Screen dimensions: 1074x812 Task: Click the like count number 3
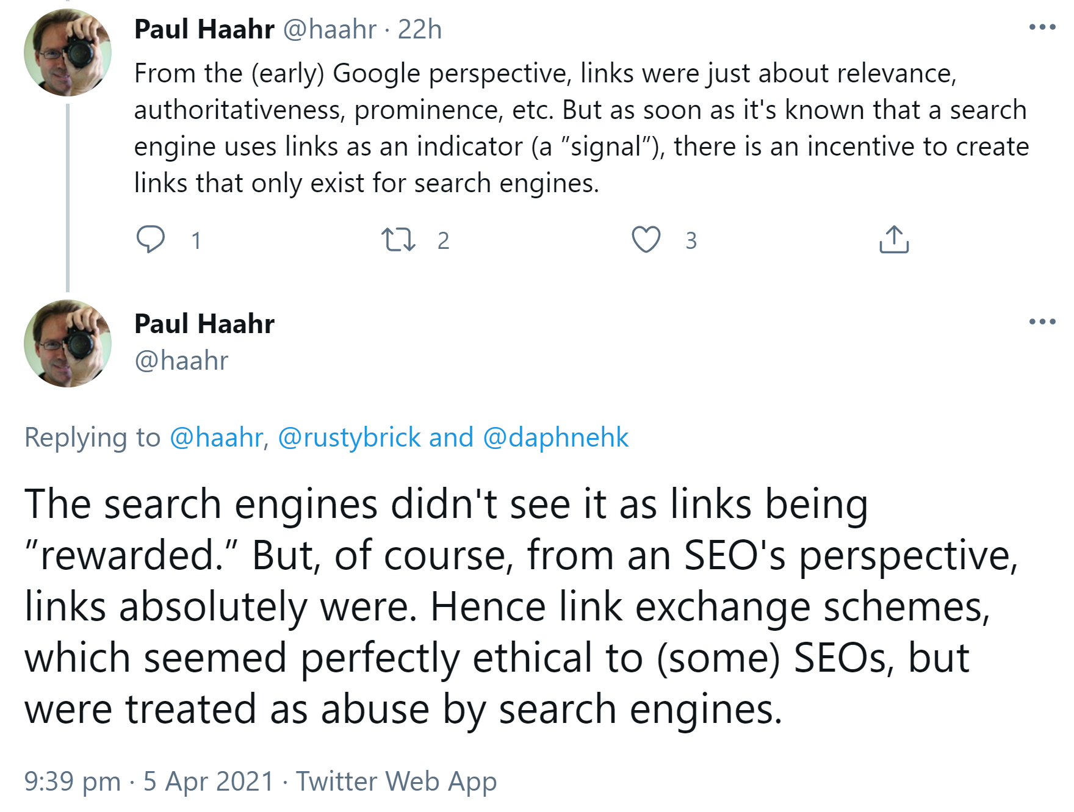pyautogui.click(x=691, y=240)
